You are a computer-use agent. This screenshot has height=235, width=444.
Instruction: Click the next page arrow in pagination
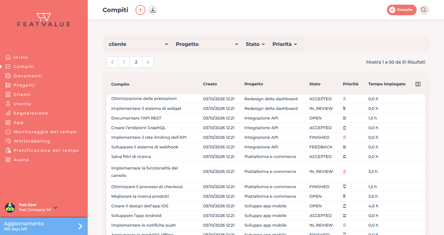coord(148,62)
